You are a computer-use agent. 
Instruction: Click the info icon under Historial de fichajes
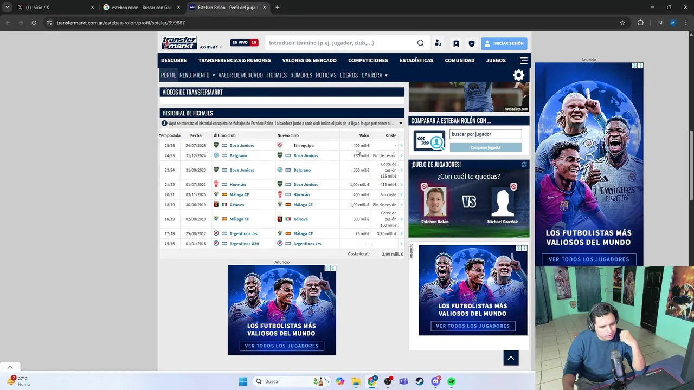click(x=164, y=123)
